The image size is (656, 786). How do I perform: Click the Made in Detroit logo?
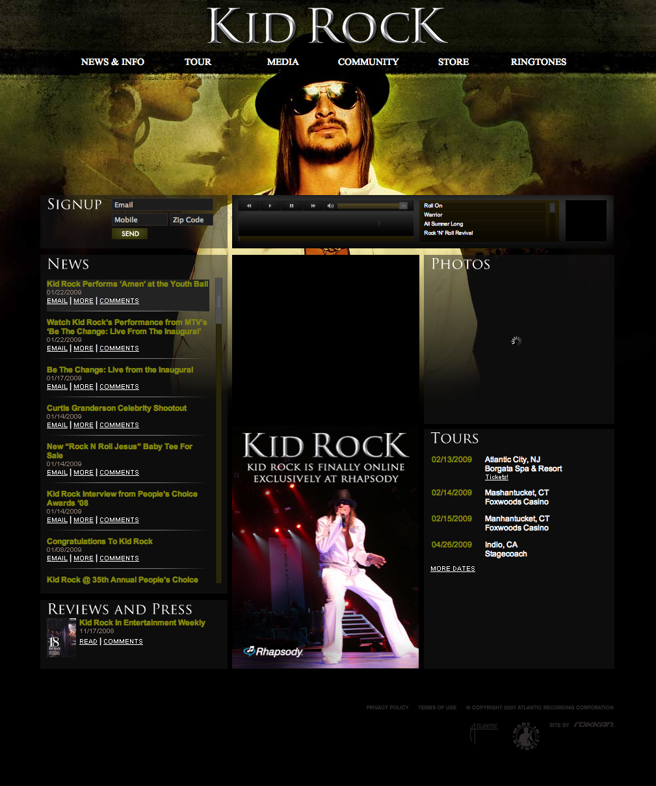[525, 736]
